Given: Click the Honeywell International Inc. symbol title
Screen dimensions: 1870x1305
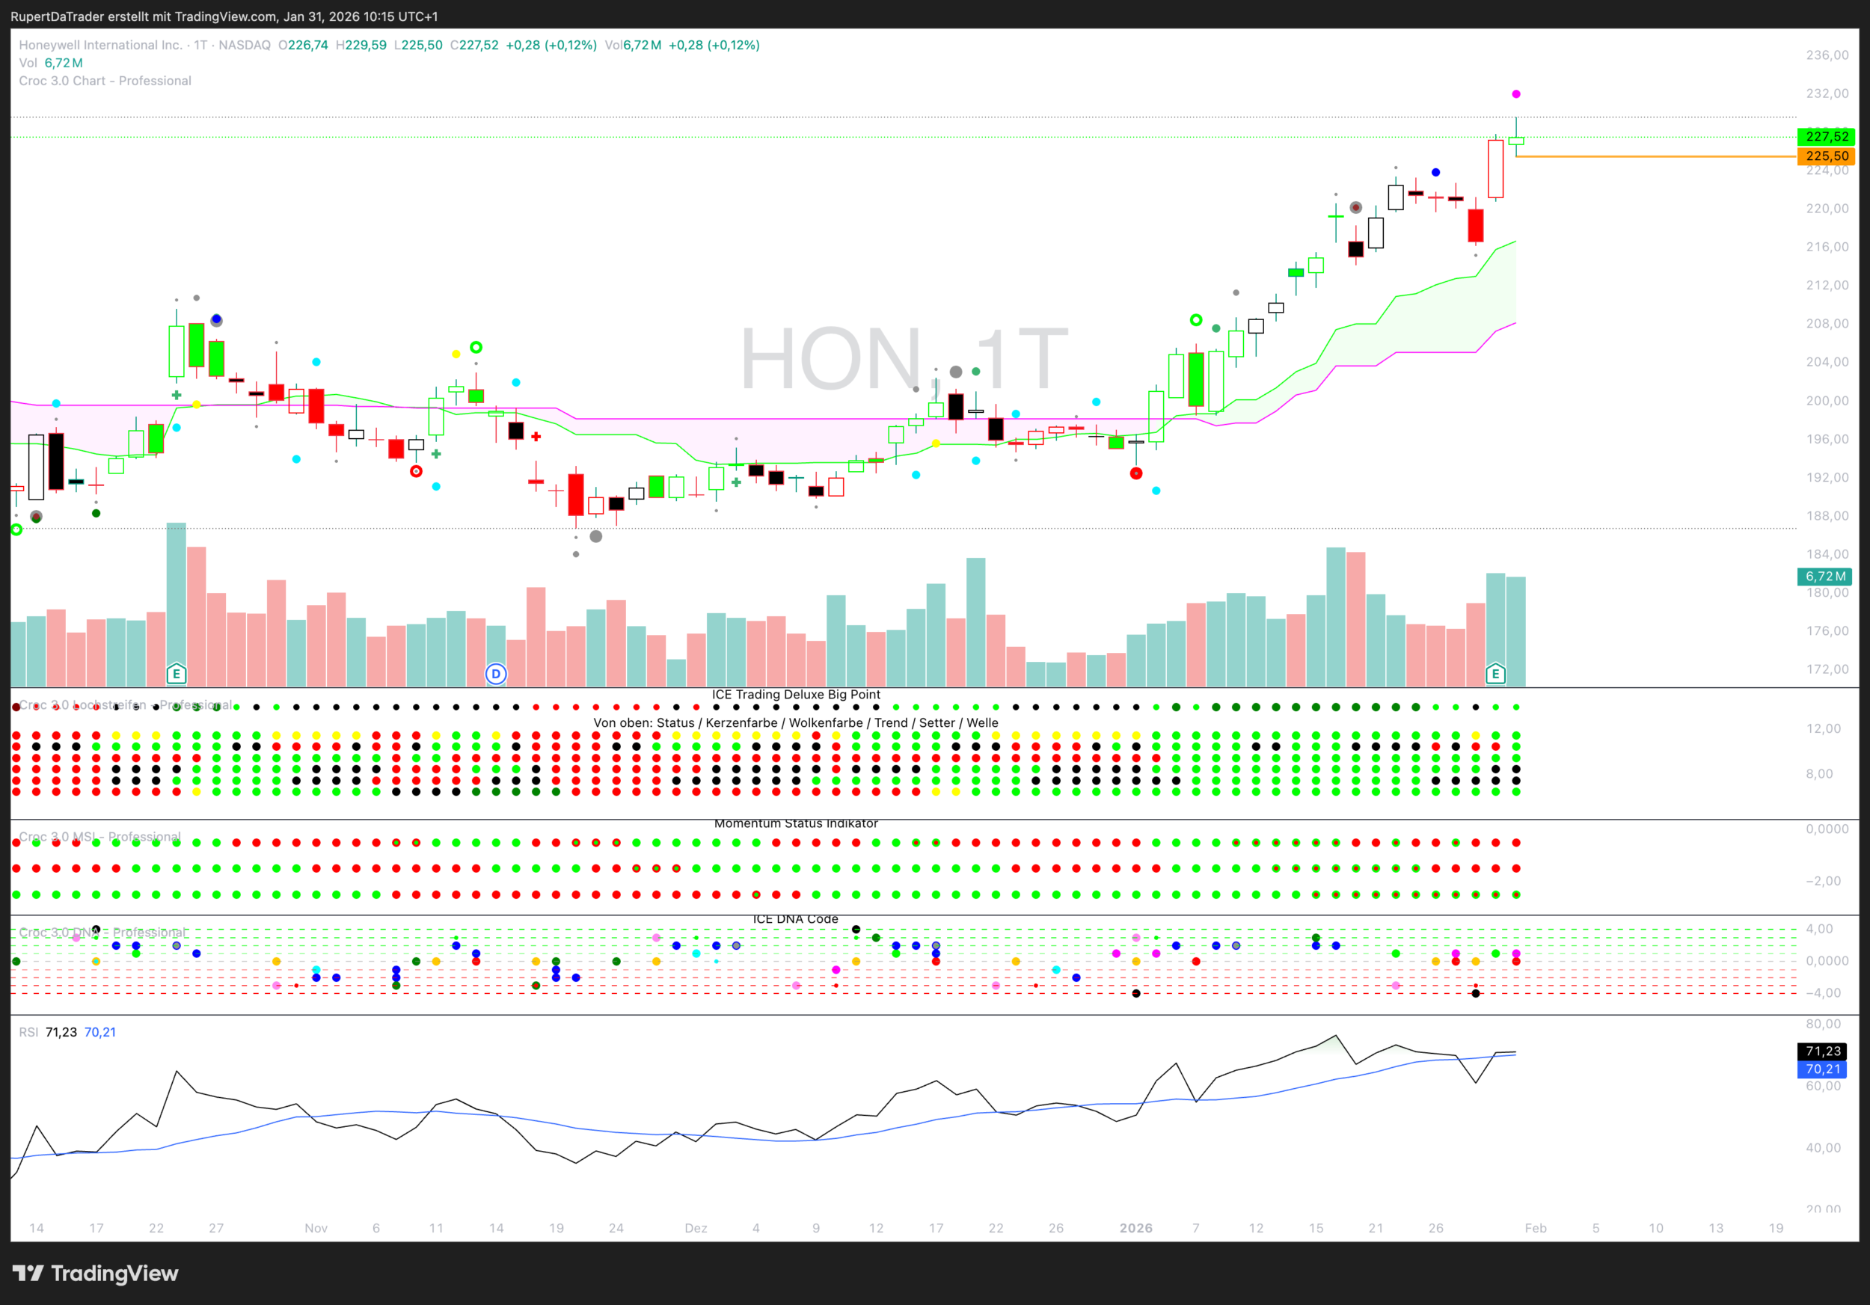Looking at the screenshot, I should [100, 45].
